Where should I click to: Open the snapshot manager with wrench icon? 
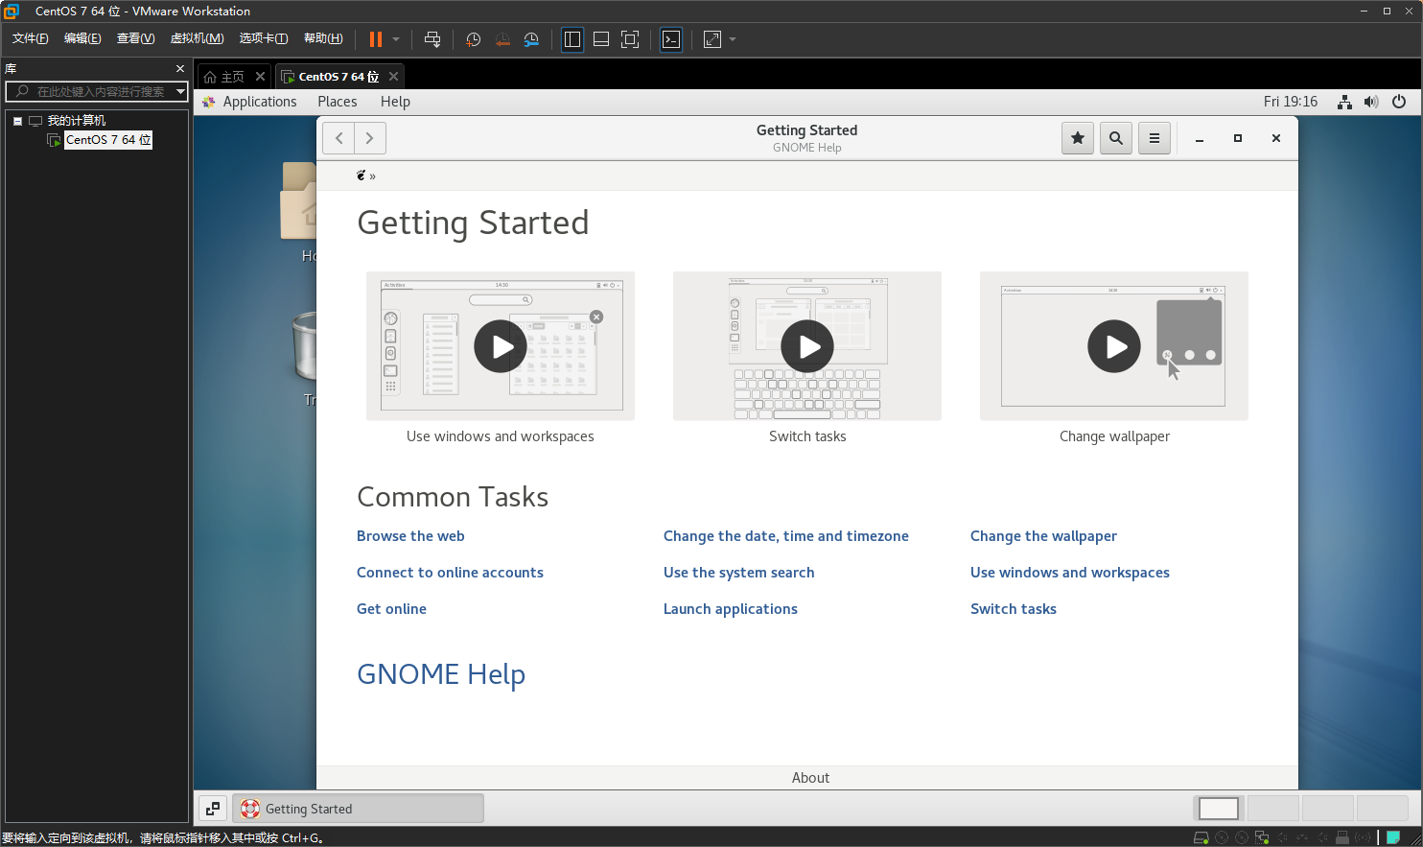pos(531,39)
